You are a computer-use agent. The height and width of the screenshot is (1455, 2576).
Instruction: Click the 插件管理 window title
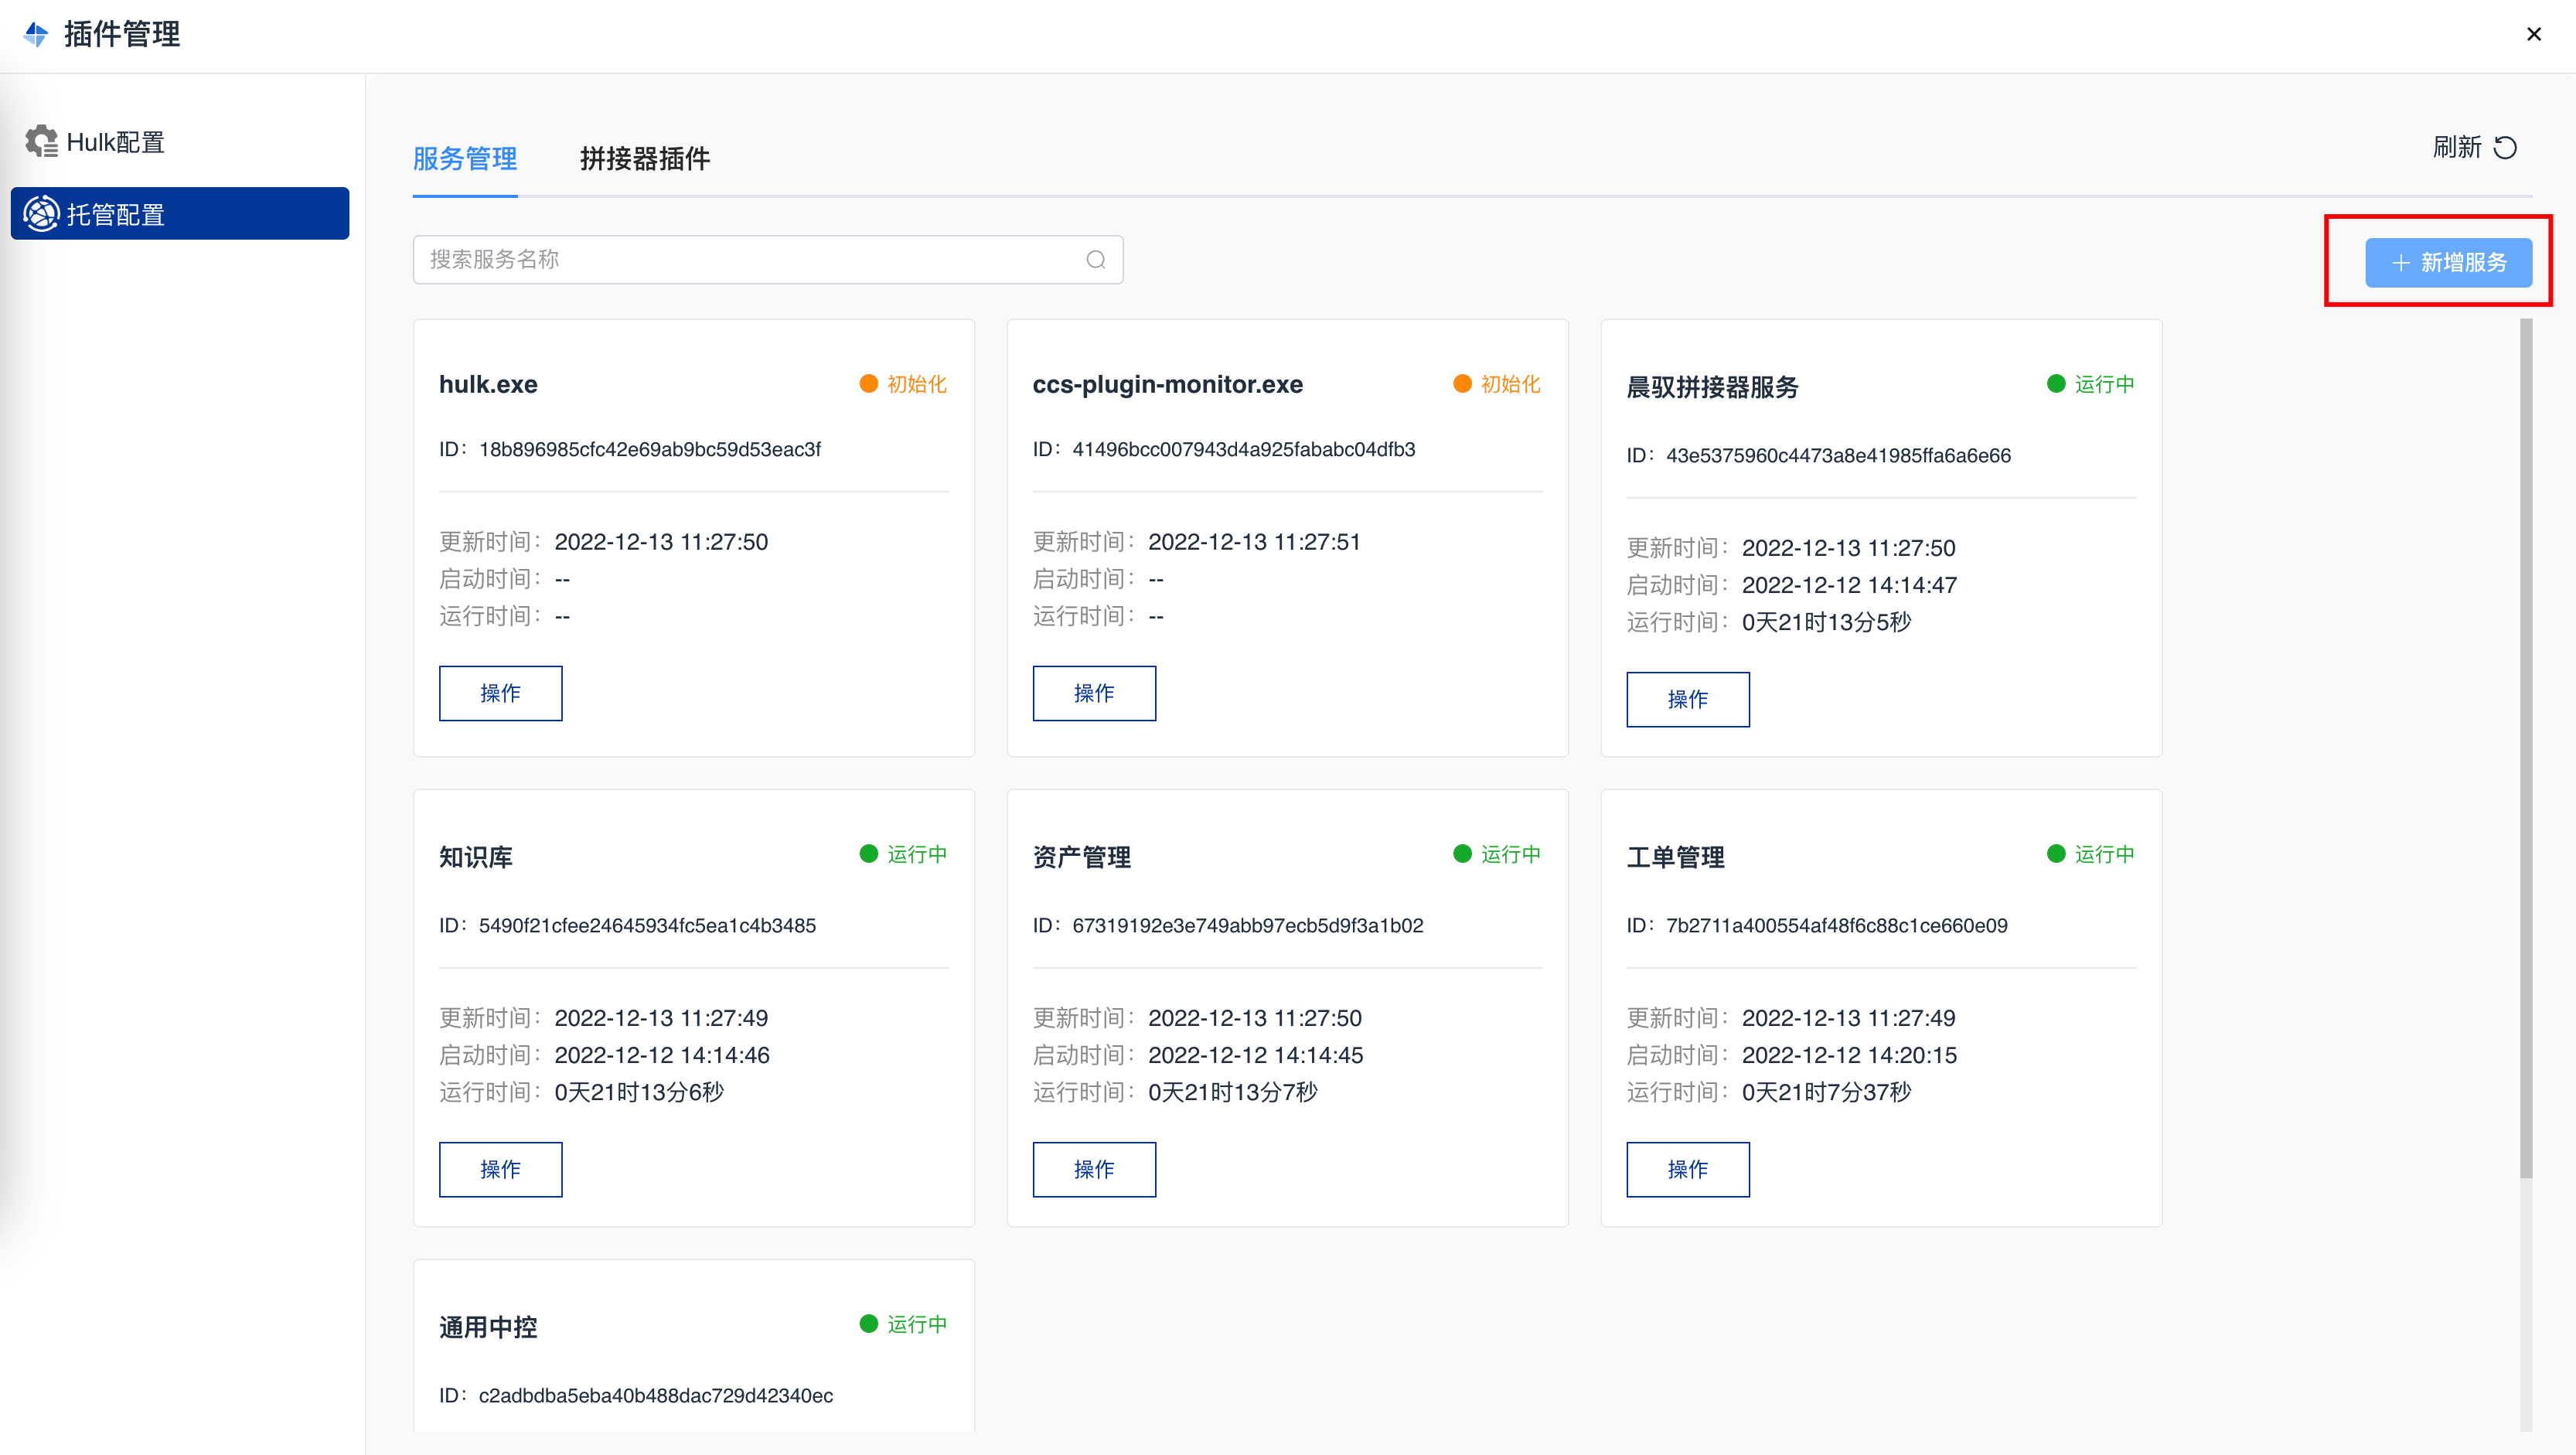122,35
